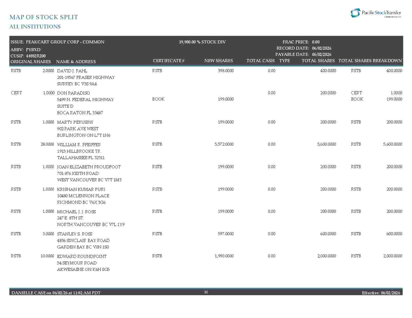Click the 'ALL INSTITUTIONS' subtitle

coord(35,27)
